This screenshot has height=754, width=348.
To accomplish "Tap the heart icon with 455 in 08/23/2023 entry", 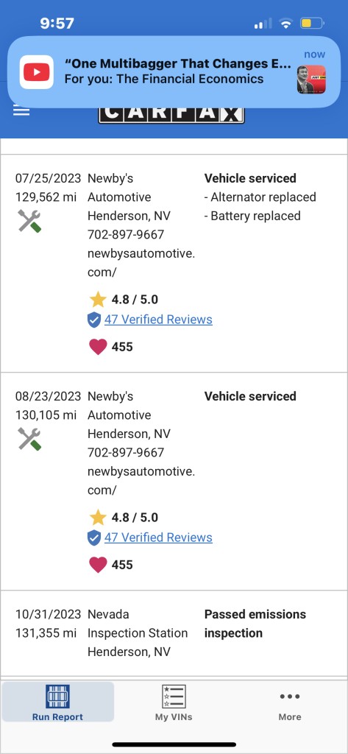I will (98, 565).
